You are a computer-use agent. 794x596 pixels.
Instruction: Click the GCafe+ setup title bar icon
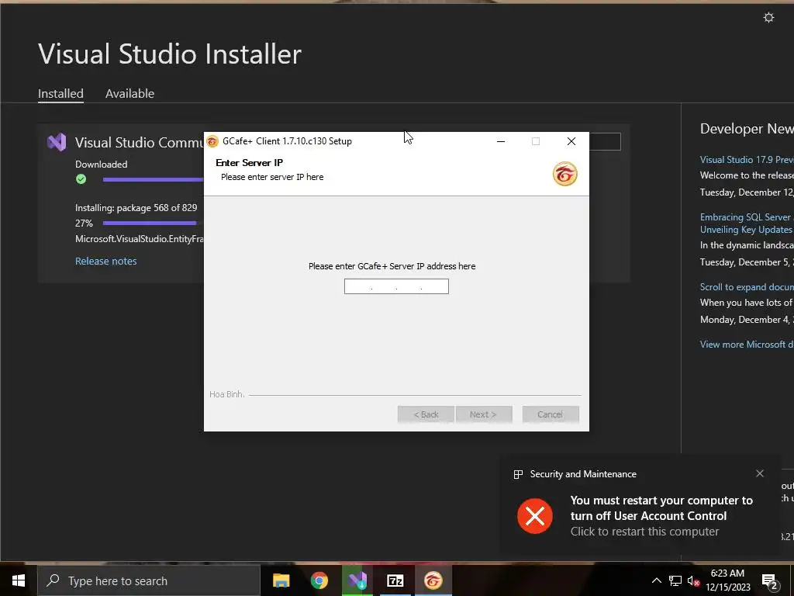212,141
